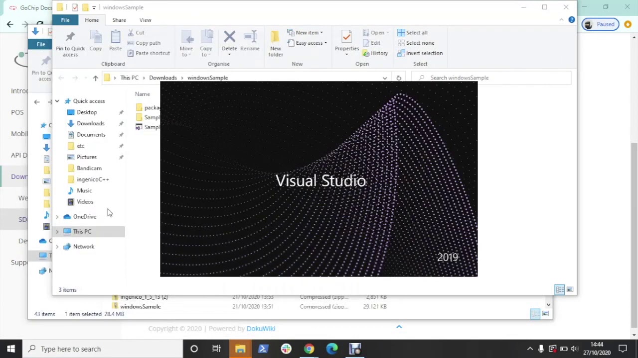638x358 pixels.
Task: Expand the address bar history dropdown
Action: pos(384,78)
